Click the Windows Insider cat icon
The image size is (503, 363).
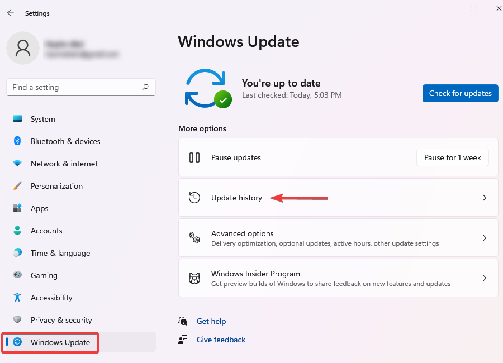[x=194, y=278]
